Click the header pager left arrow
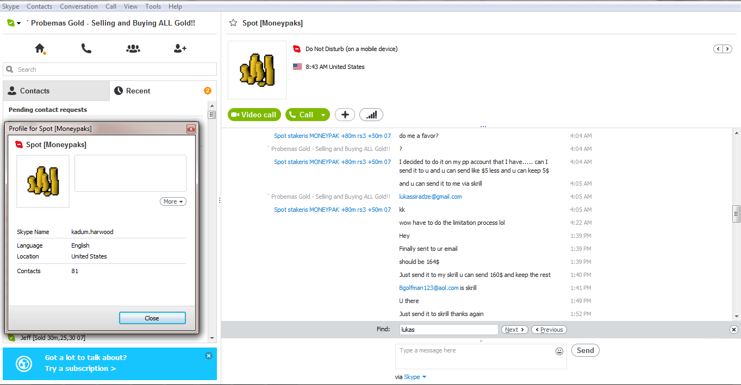 click(718, 49)
